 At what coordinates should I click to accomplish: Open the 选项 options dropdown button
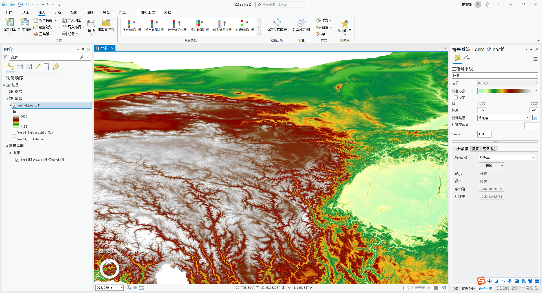491,166
